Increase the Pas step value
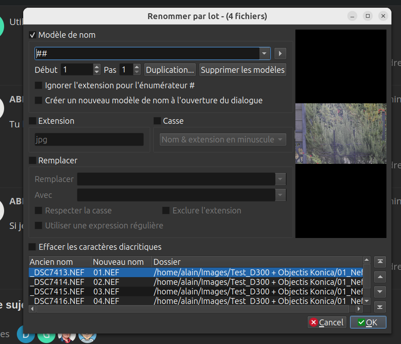Image resolution: width=401 pixels, height=344 pixels. 137,67
